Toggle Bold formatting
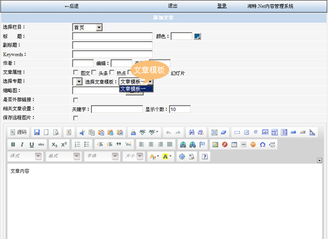The image size is (328, 239). coord(13,144)
